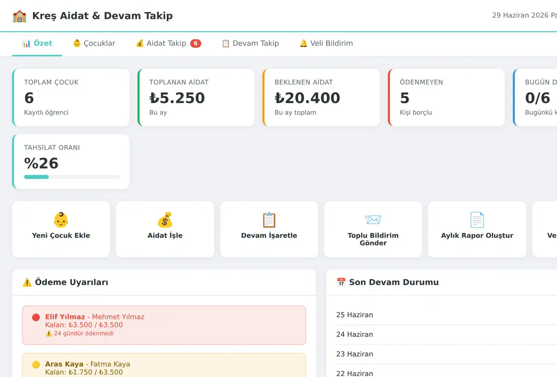This screenshot has height=377, width=557.
Task: Click the Toplu Bildirim Gönder button label
Action: (x=373, y=239)
